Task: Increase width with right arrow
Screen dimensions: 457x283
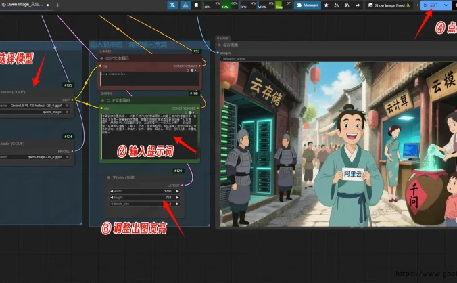Action: (177, 191)
